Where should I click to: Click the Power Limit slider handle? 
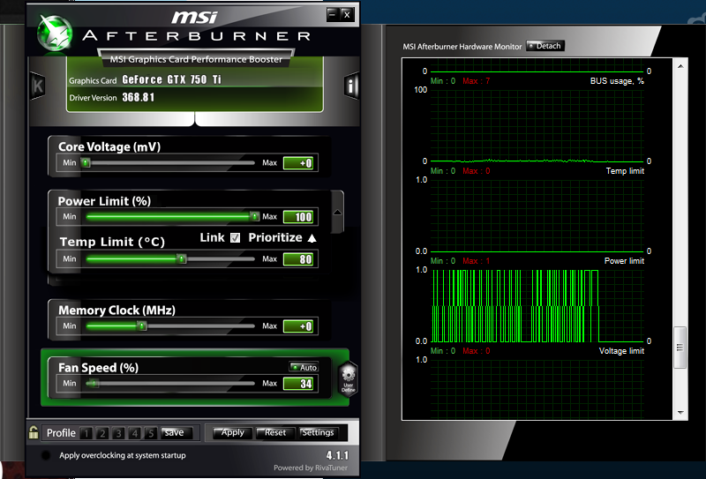pyautogui.click(x=254, y=216)
